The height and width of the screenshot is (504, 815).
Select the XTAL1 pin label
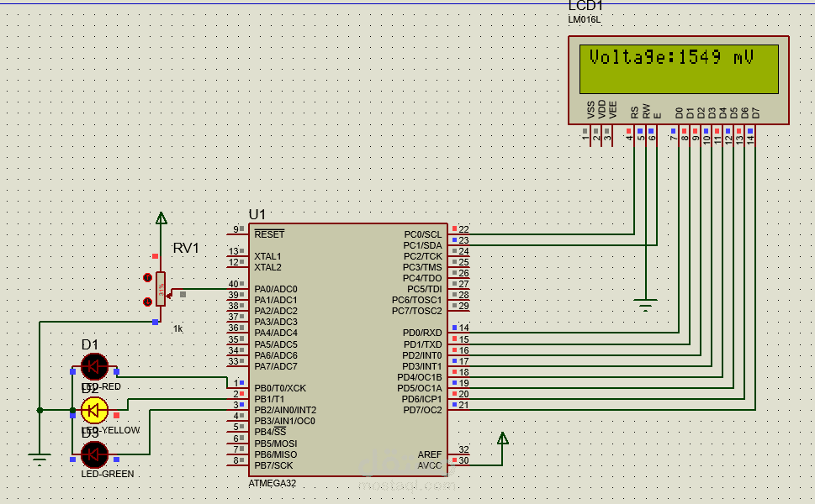click(267, 256)
